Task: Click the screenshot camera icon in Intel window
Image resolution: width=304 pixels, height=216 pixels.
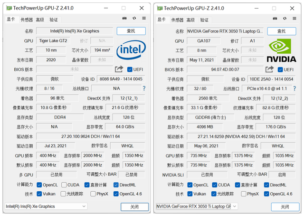Action: point(124,18)
